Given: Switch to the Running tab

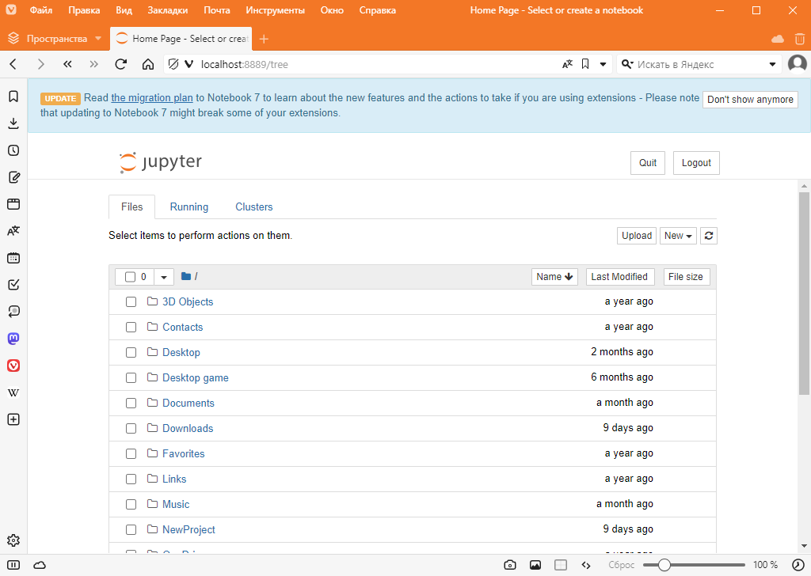Looking at the screenshot, I should 188,207.
